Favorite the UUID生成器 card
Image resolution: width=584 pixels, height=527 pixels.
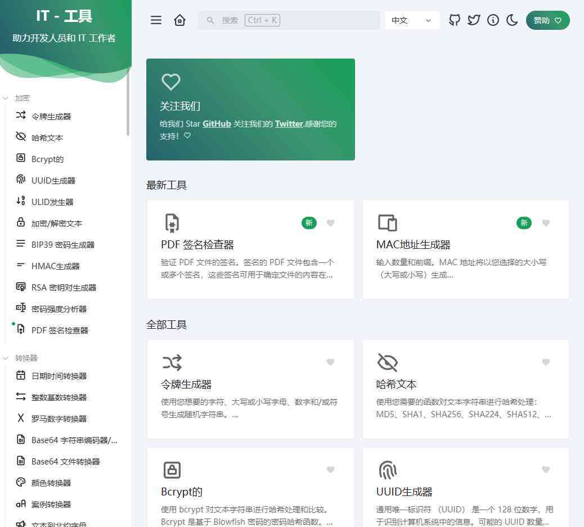tap(546, 470)
